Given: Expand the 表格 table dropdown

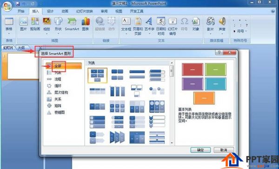Looking at the screenshot, I should click(x=9, y=34).
